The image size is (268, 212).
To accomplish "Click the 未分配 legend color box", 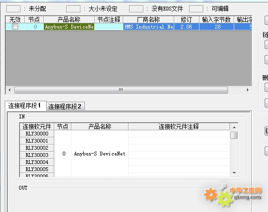I will tap(13, 9).
